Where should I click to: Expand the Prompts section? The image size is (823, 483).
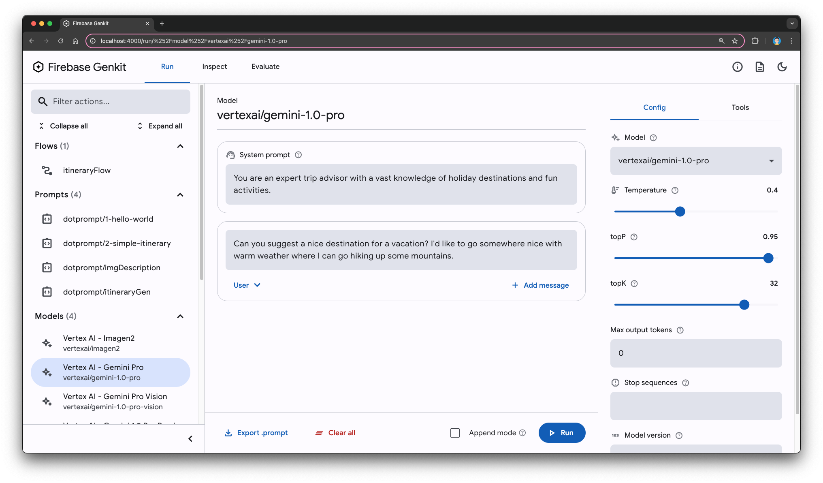180,194
